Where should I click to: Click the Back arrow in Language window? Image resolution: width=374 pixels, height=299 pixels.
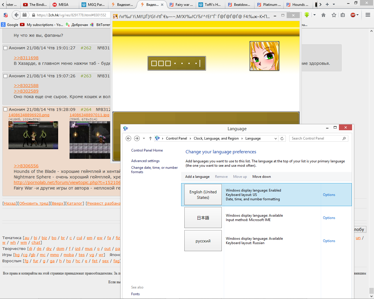128,138
